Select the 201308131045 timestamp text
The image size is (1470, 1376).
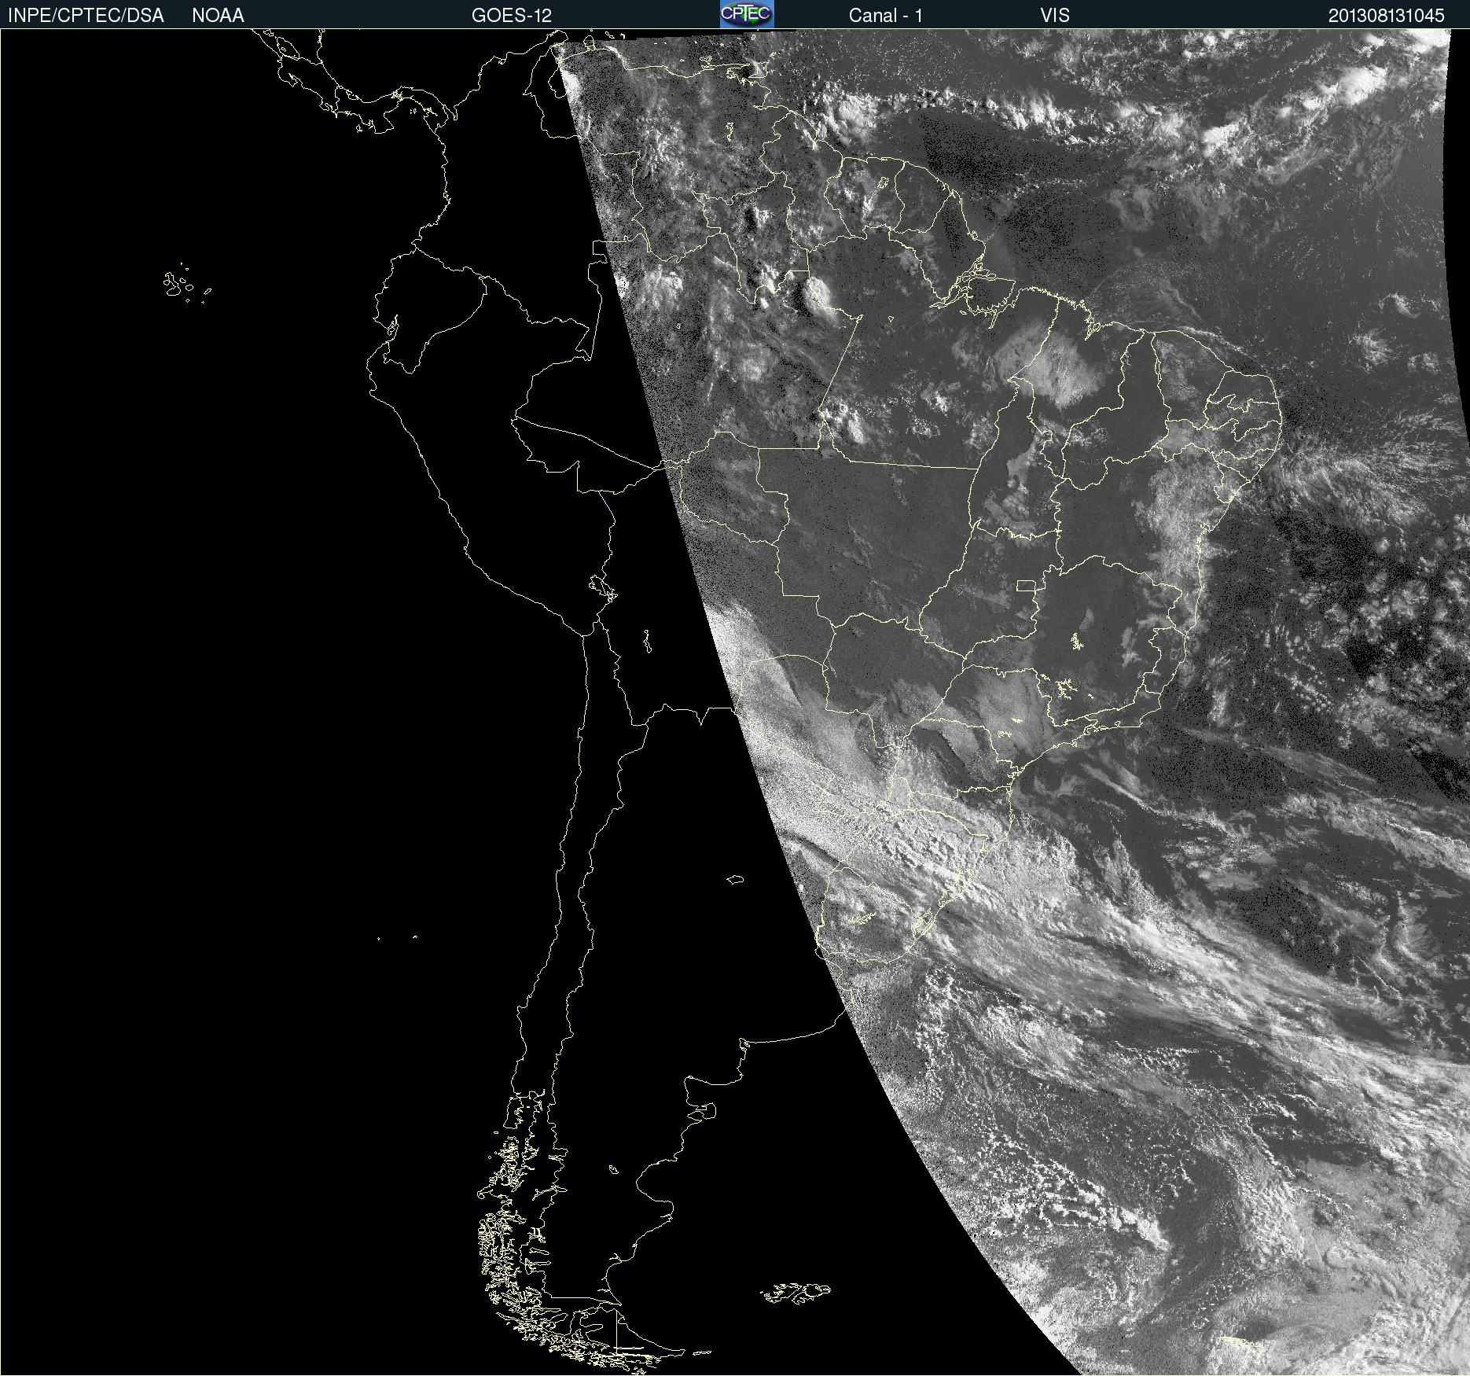coord(1387,16)
